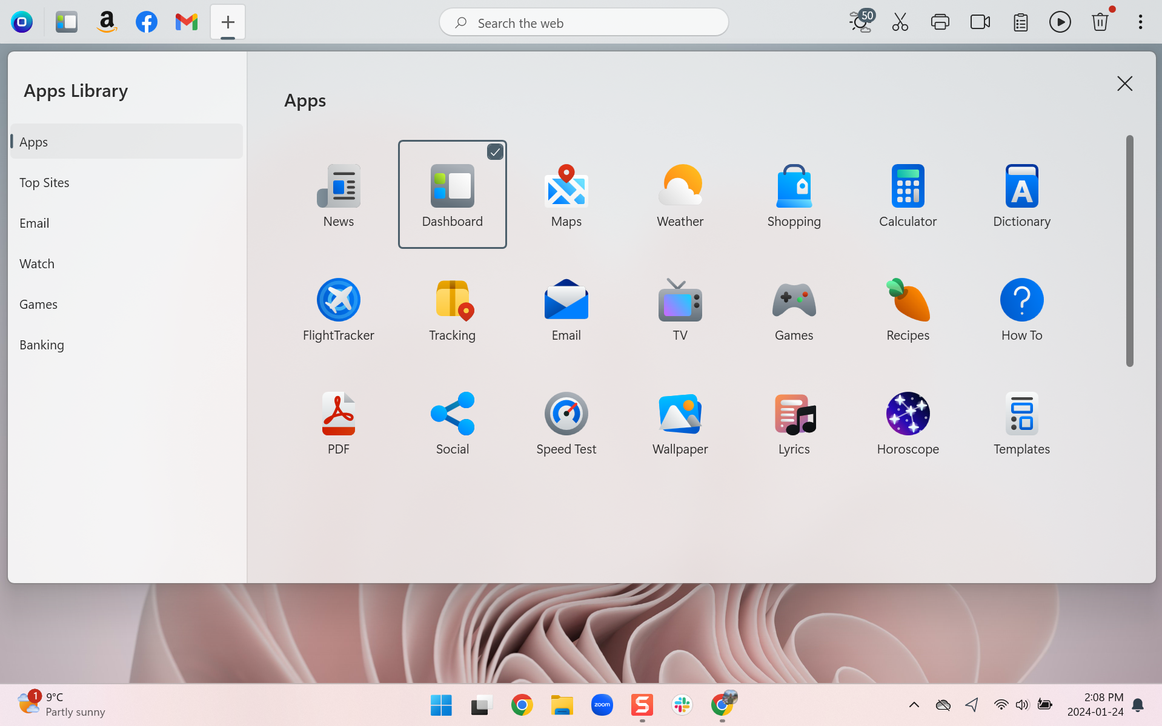Open Windows Start menu
Screen dimensions: 1162x726
click(x=441, y=705)
